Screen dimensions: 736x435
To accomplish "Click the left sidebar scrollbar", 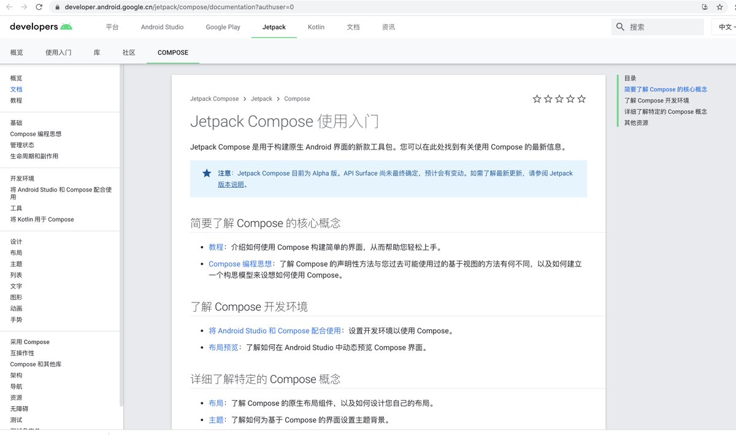I will 121,236.
